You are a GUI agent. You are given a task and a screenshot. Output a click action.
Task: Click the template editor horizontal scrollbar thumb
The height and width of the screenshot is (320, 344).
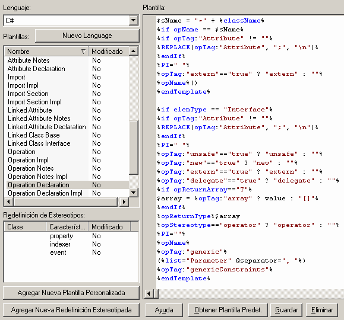(156, 293)
